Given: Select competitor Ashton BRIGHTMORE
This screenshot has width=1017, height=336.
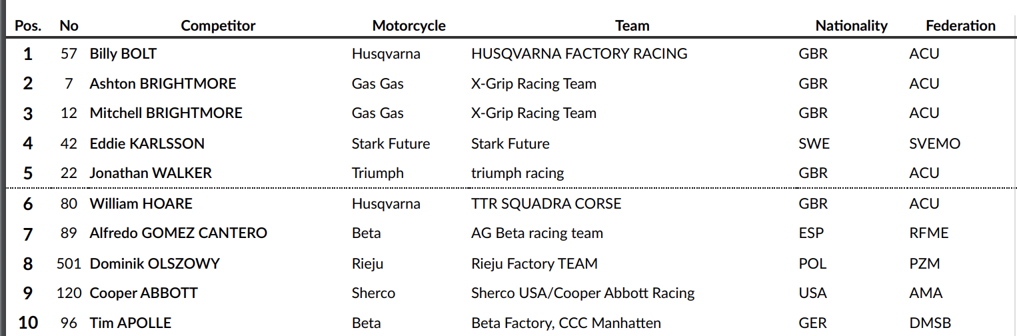Looking at the screenshot, I should point(163,84).
